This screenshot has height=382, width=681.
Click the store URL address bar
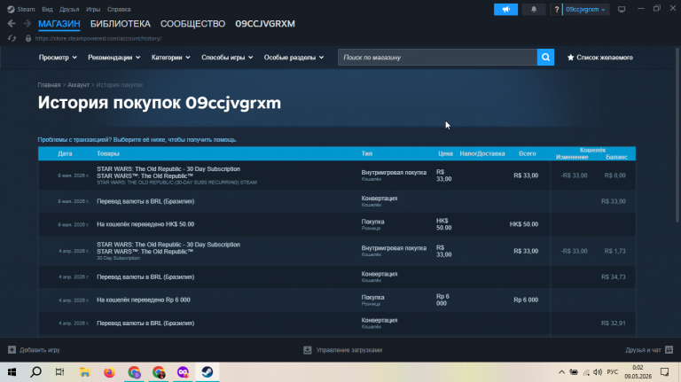click(x=98, y=38)
